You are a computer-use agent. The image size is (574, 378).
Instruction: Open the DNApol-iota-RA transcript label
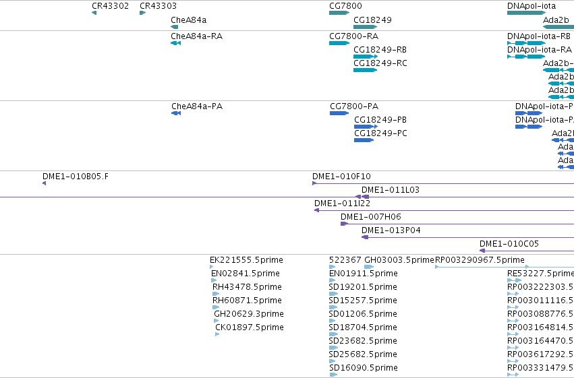[540, 50]
